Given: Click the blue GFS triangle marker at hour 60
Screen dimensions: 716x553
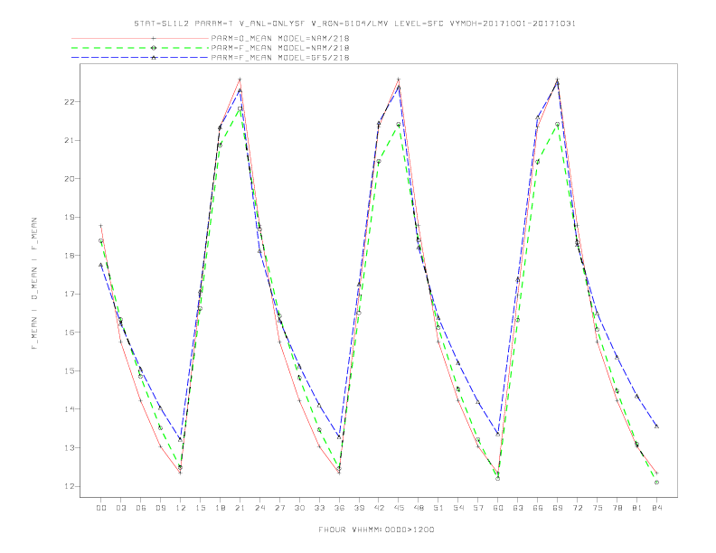Looking at the screenshot, I should 498,434.
